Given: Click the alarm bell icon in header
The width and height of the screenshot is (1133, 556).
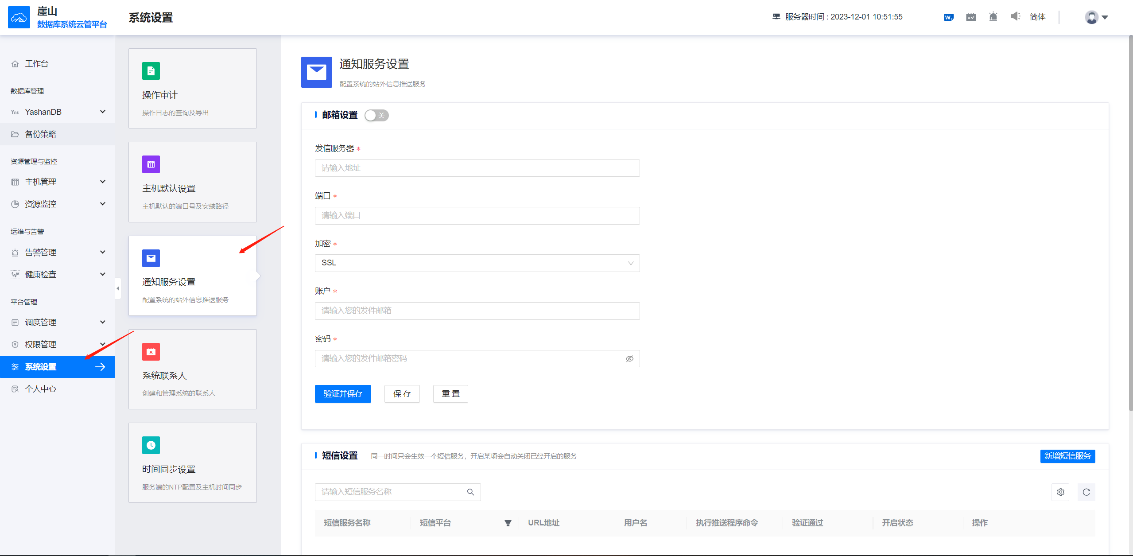Looking at the screenshot, I should [993, 17].
